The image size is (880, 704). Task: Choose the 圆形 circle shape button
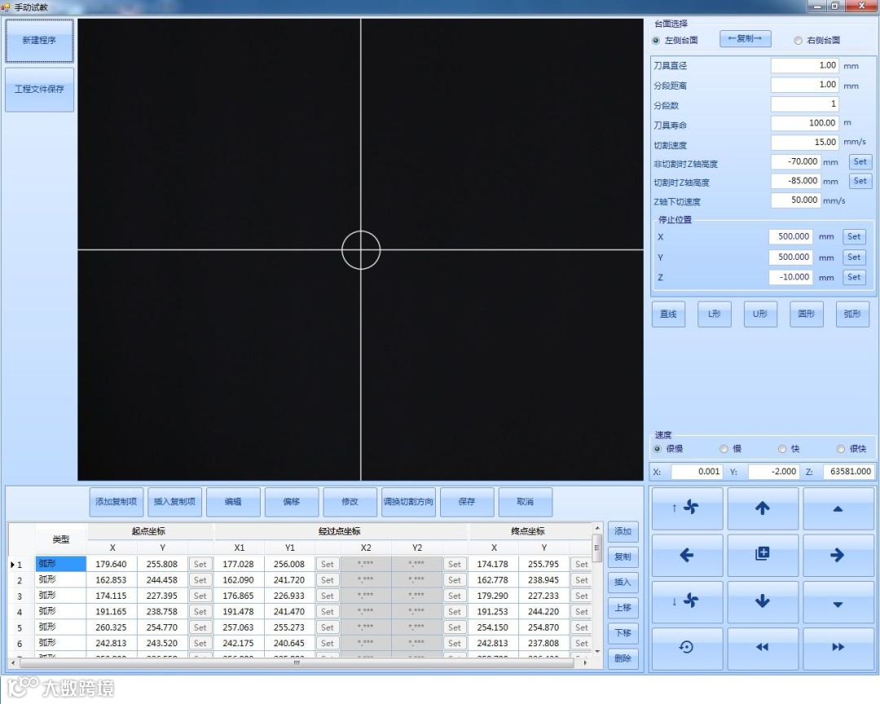pyautogui.click(x=807, y=315)
